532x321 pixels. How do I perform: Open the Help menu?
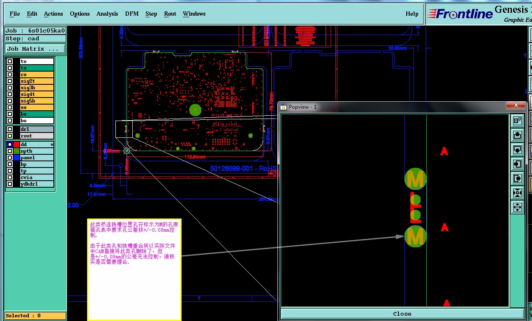coord(412,14)
